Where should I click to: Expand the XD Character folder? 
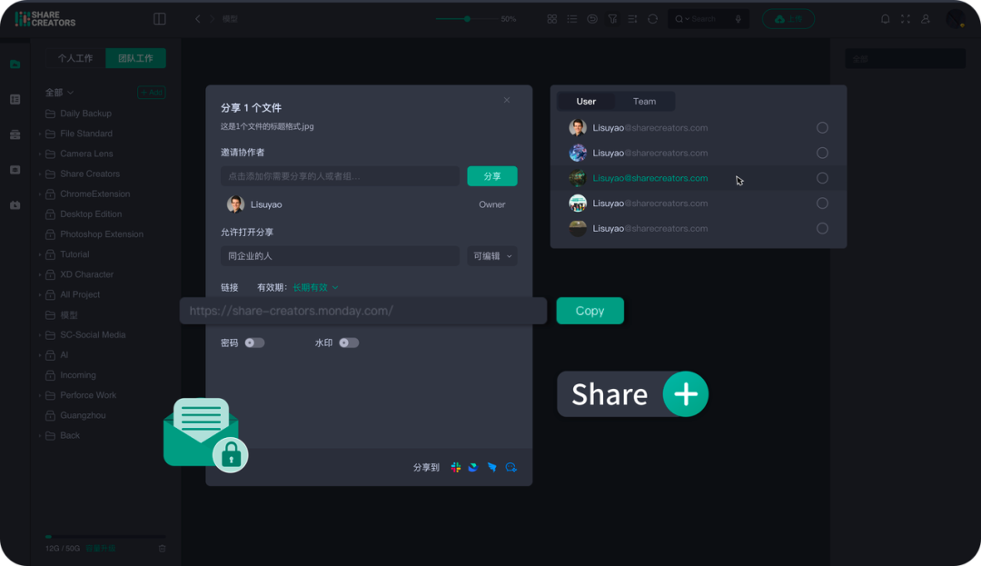coord(40,274)
